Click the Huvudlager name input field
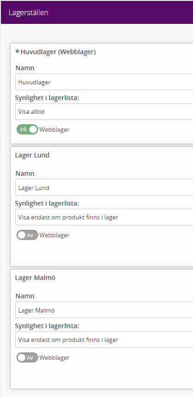 (104, 82)
